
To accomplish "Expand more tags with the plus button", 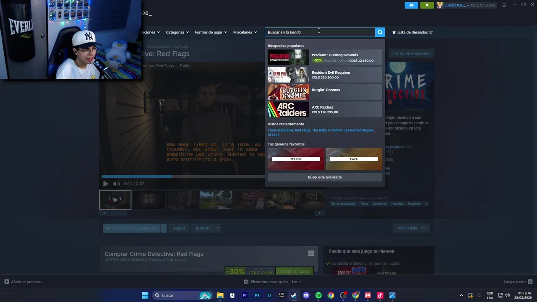I will 426,204.
